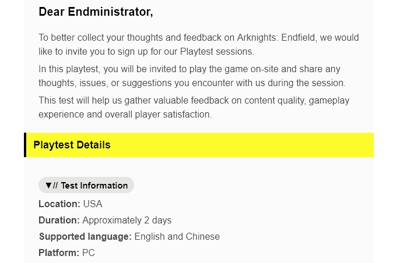This screenshot has width=397, height=263.
Task: Click the paragraph starting 'In this playtest'
Action: [192, 76]
